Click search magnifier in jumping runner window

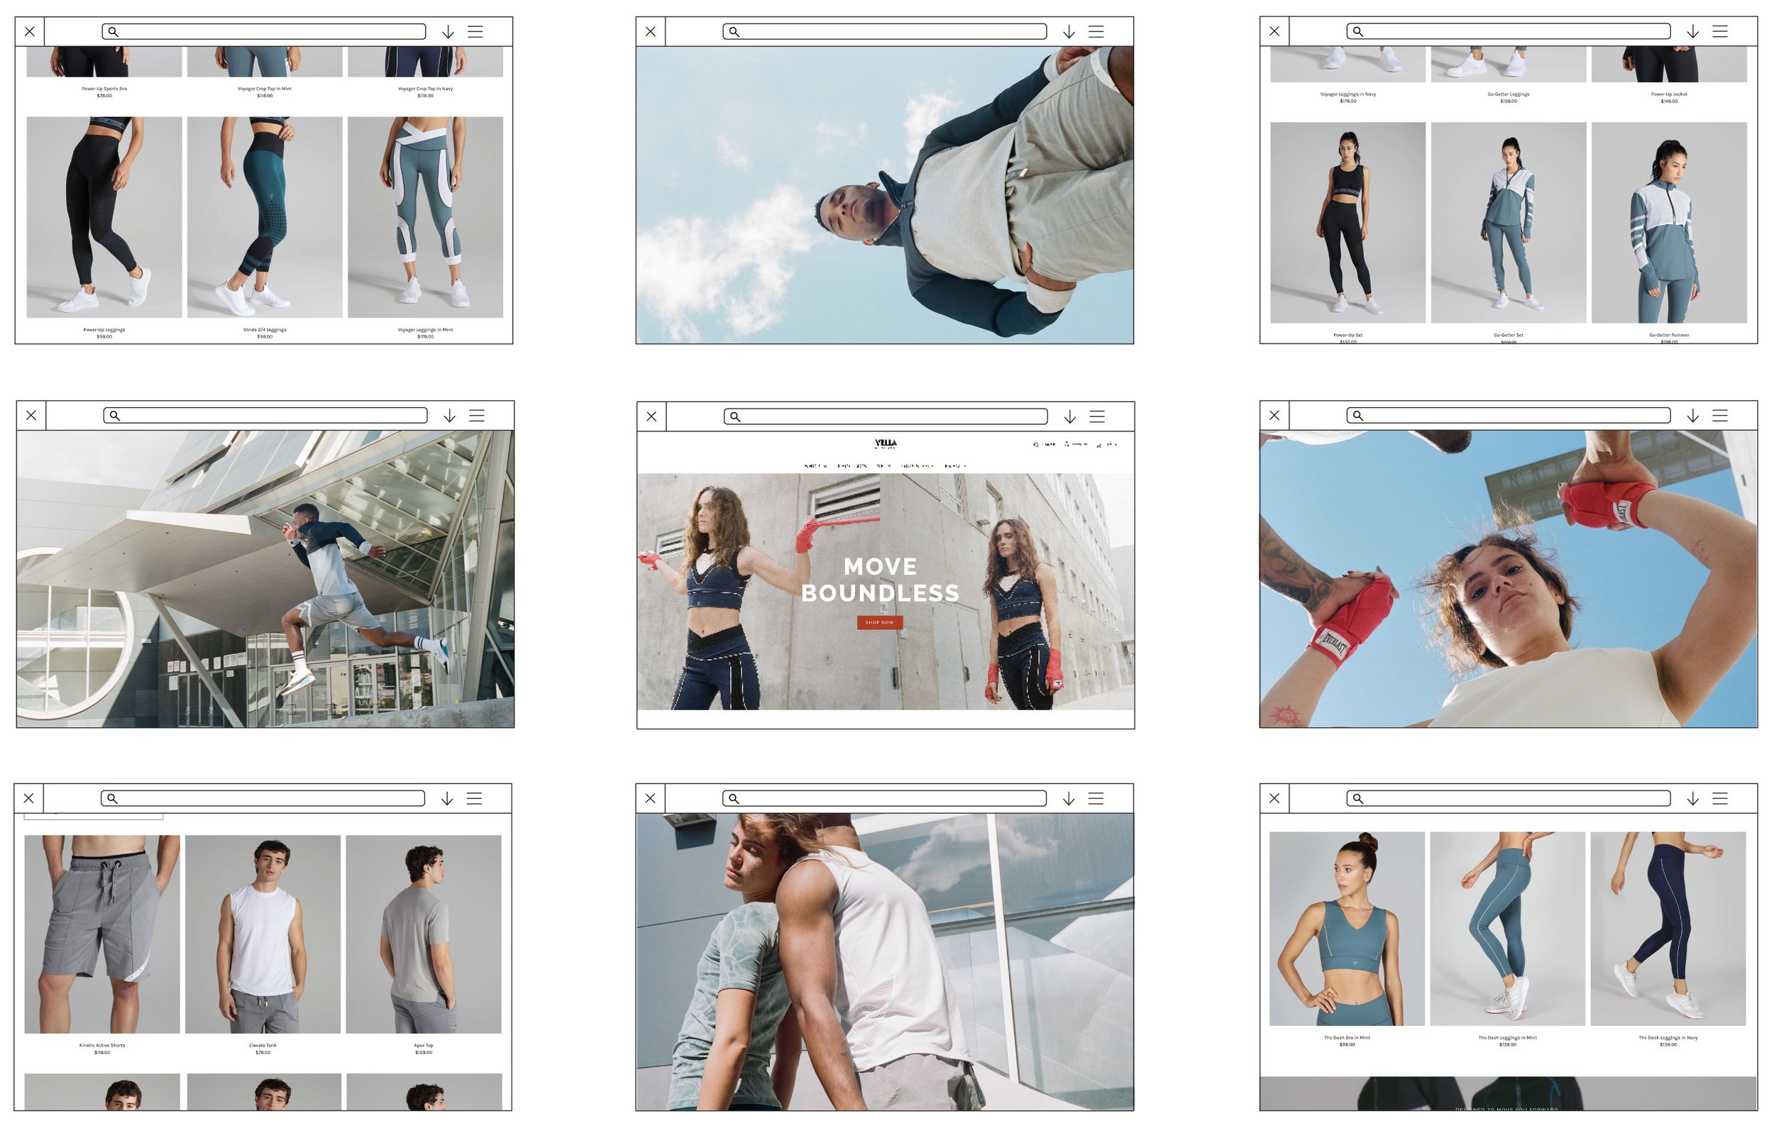point(115,416)
